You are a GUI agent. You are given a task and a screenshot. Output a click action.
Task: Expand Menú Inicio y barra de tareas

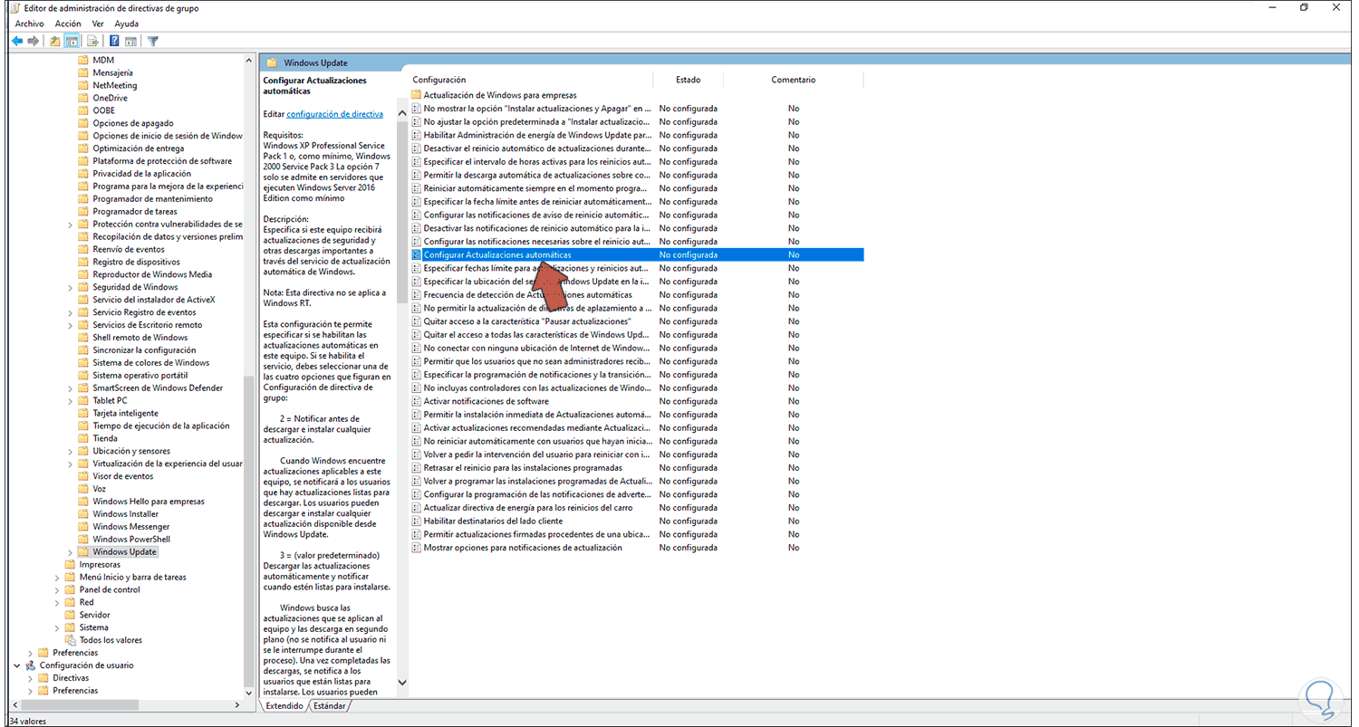coord(57,577)
